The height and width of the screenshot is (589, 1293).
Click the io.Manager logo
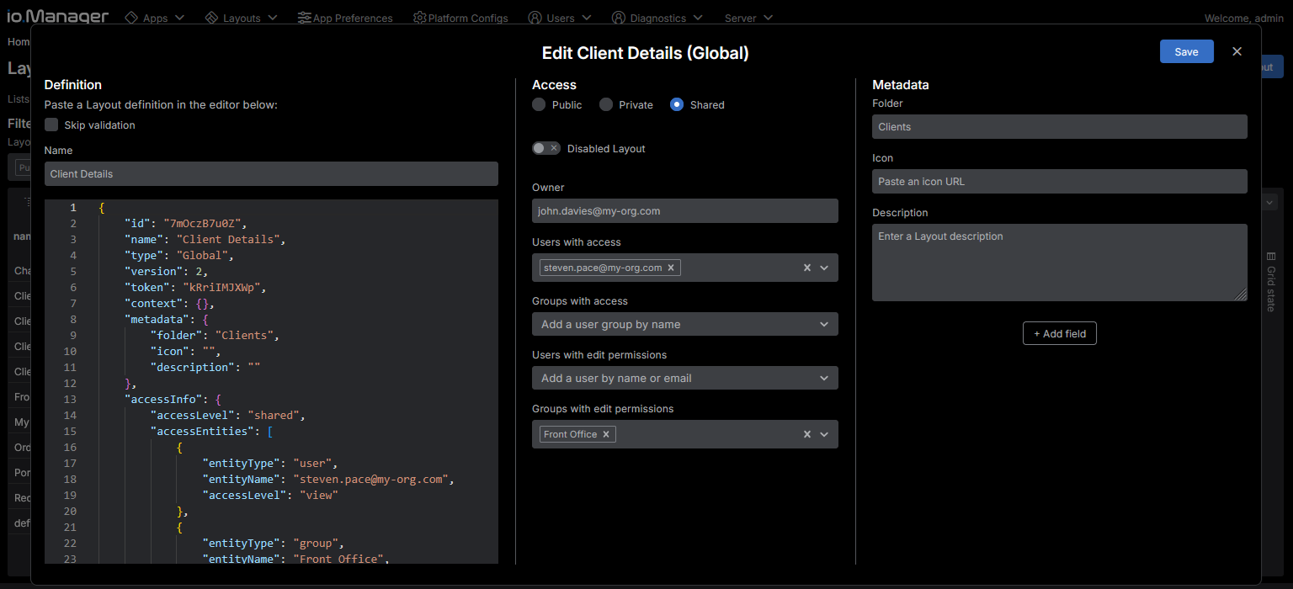pyautogui.click(x=58, y=16)
